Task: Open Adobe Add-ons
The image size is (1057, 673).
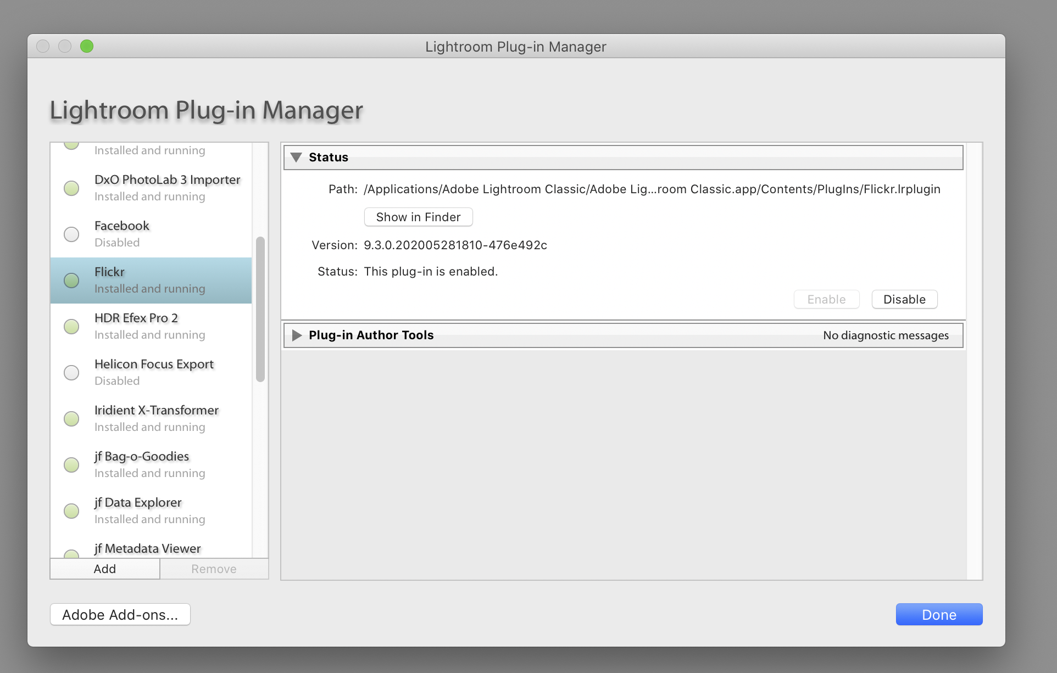Action: point(120,614)
